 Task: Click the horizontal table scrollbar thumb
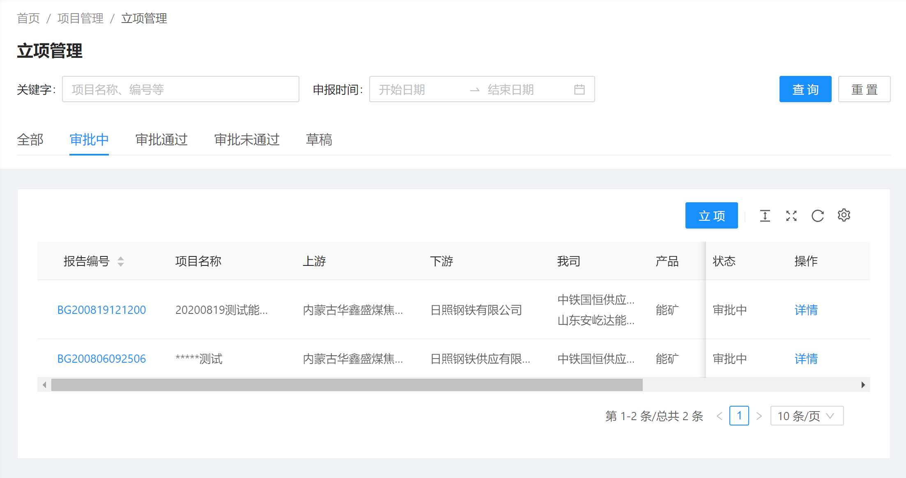coord(347,385)
